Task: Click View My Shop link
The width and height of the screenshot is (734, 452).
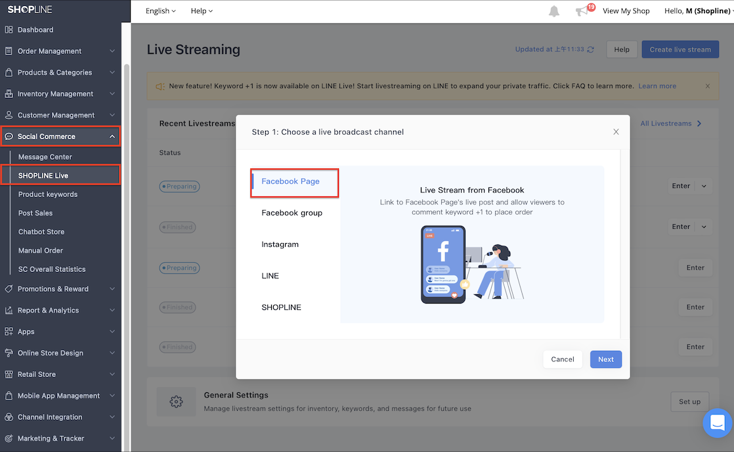Action: [626, 11]
